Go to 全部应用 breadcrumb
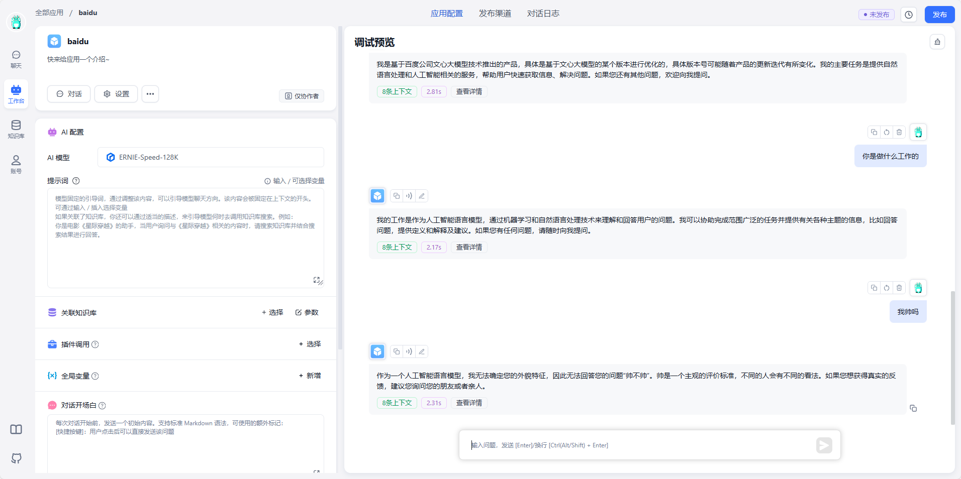This screenshot has height=479, width=961. [49, 13]
